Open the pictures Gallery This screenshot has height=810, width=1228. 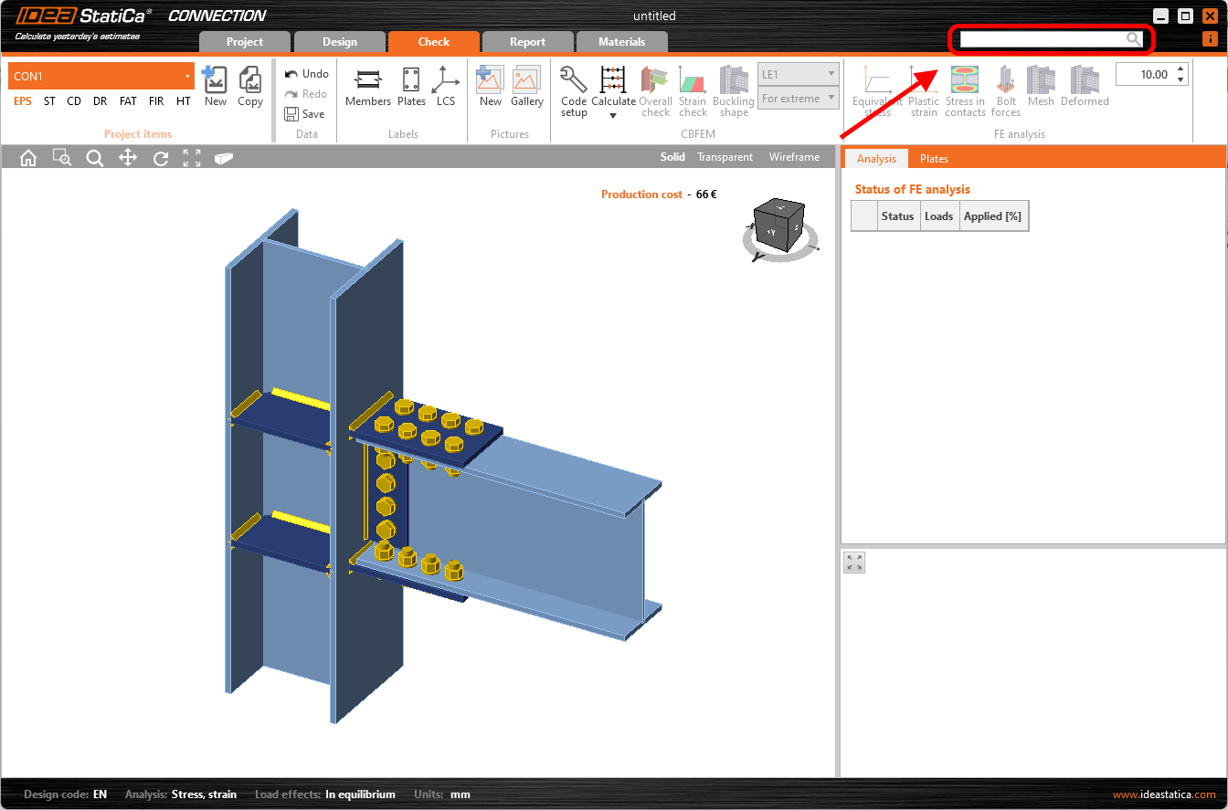coord(526,81)
